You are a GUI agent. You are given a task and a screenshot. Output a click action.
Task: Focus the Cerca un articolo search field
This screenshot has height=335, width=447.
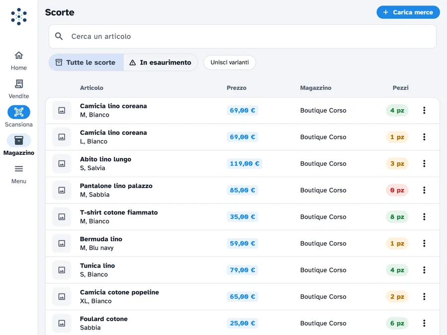pyautogui.click(x=242, y=36)
